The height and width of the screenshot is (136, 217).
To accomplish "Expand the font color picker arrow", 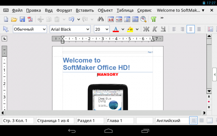I will coord(123,29).
